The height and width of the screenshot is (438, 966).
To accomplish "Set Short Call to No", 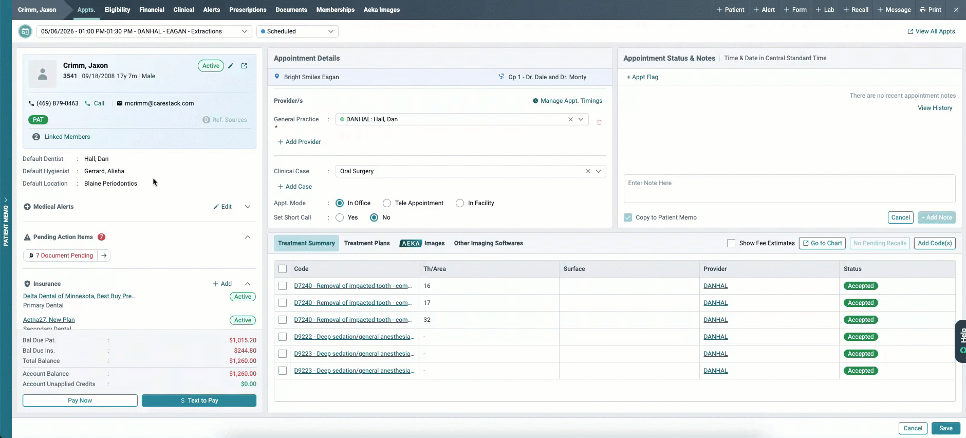I will pyautogui.click(x=374, y=217).
